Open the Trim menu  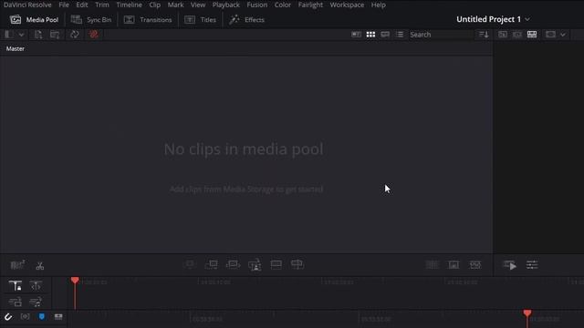point(101,5)
